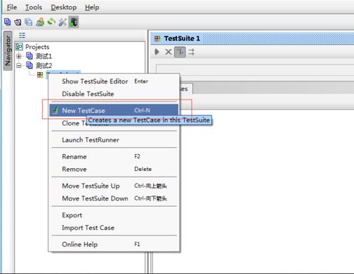Open the Help menu
Image resolution: width=354 pixels, height=274 pixels.
92,7
